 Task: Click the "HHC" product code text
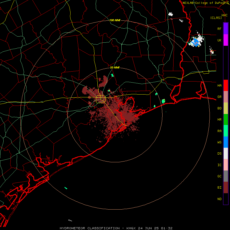(x=224, y=15)
